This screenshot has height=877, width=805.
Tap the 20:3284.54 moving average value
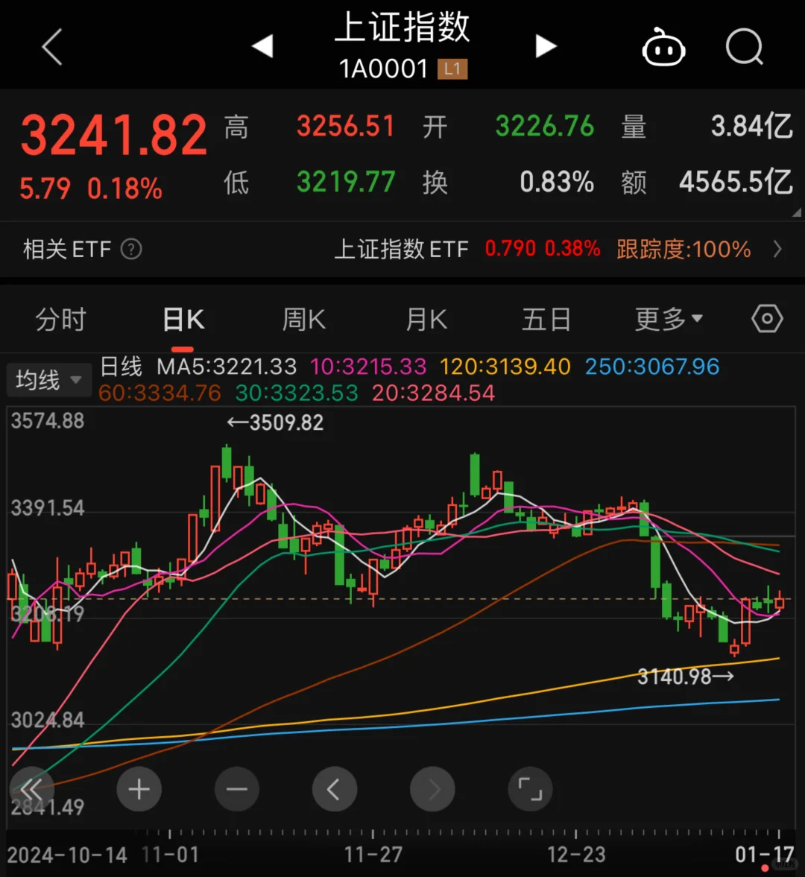pos(434,393)
